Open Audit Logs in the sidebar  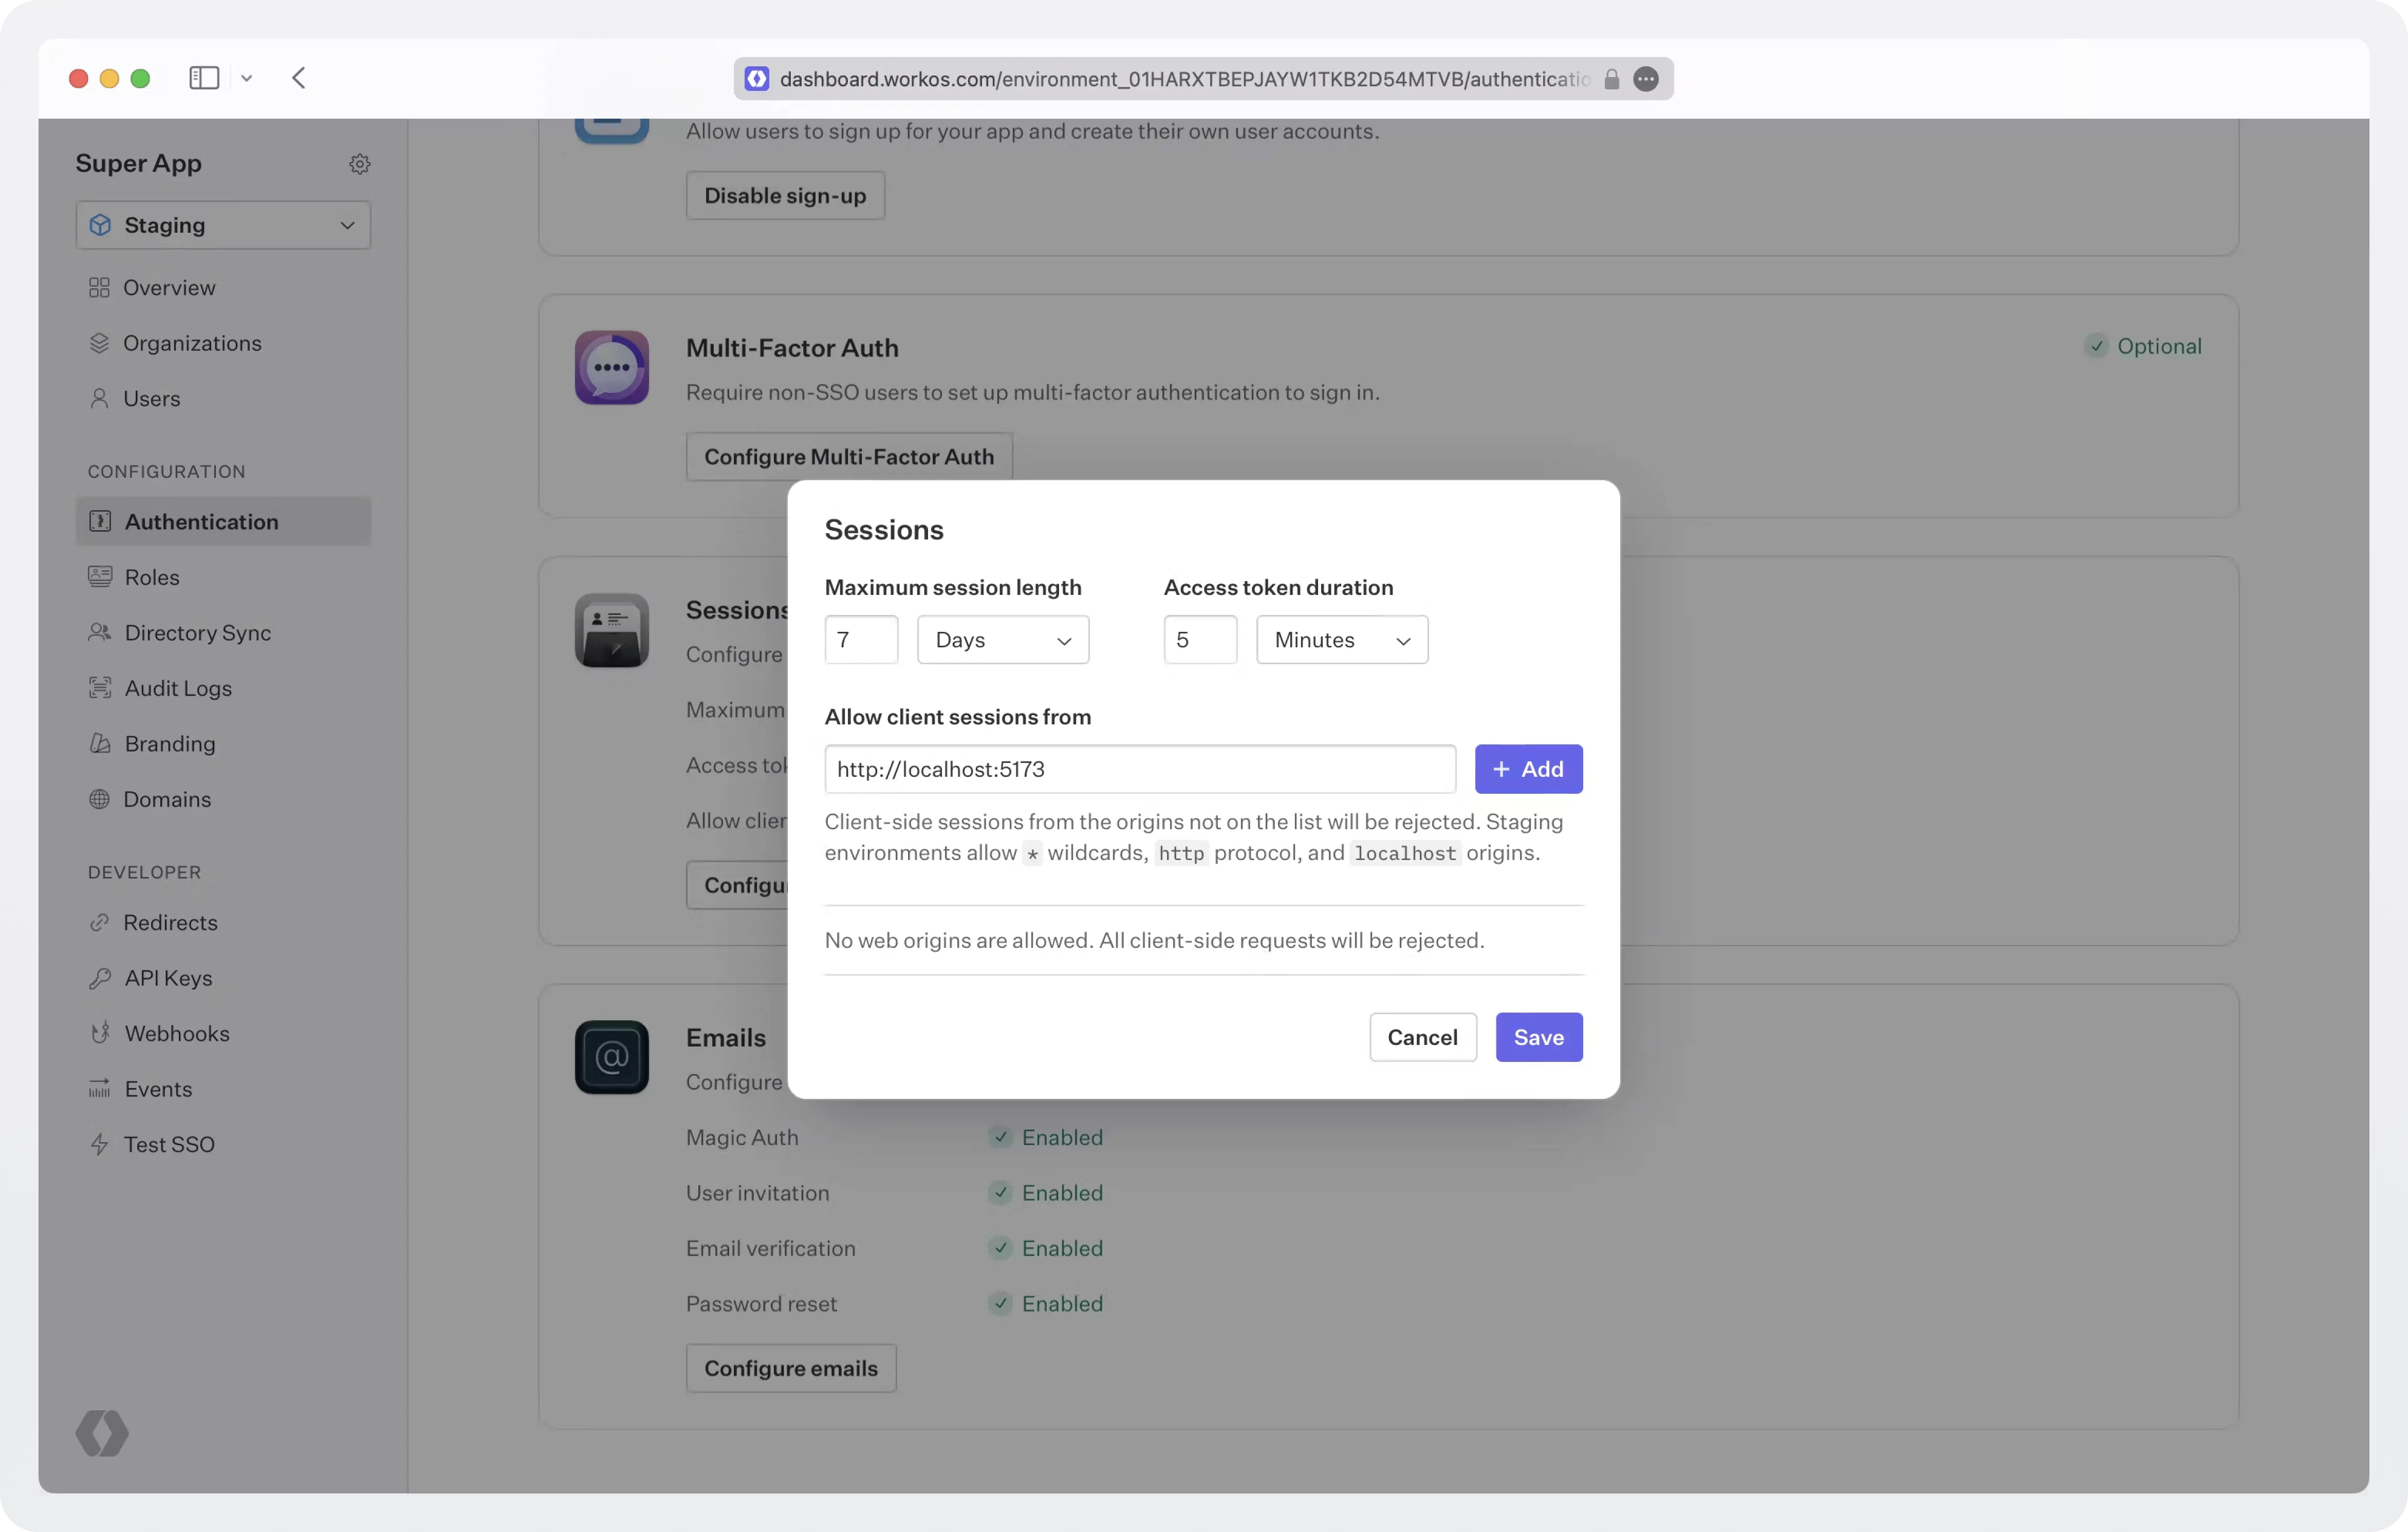click(223, 688)
